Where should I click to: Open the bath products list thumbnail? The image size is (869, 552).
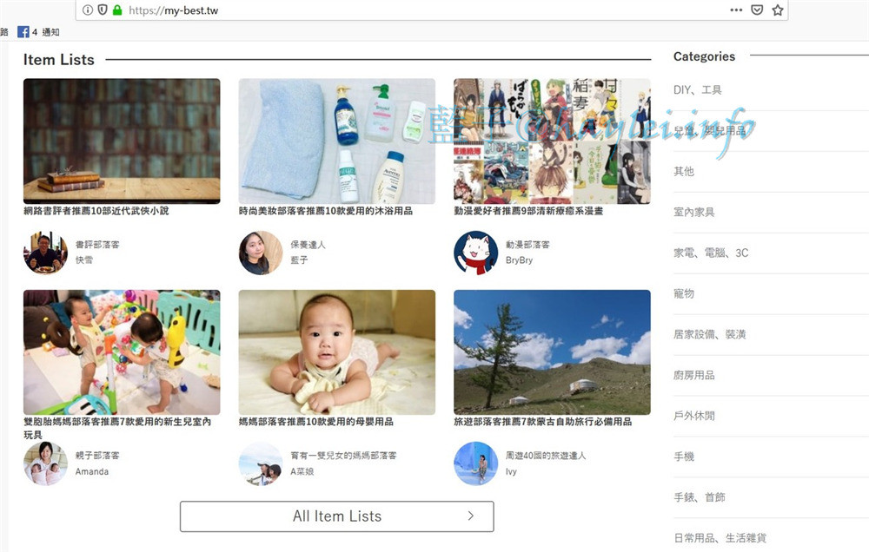[337, 141]
